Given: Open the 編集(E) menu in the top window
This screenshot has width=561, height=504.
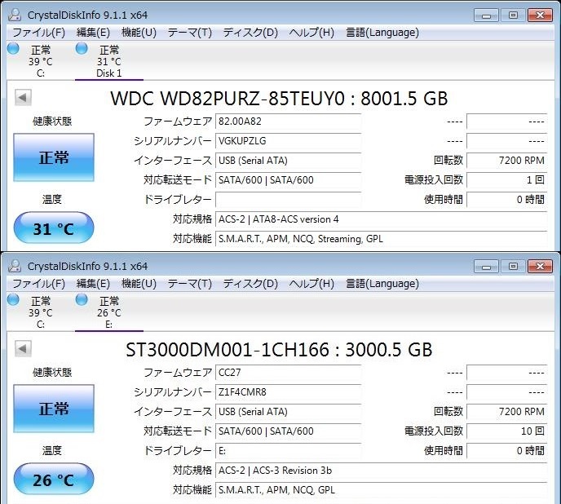Looking at the screenshot, I should point(93,33).
